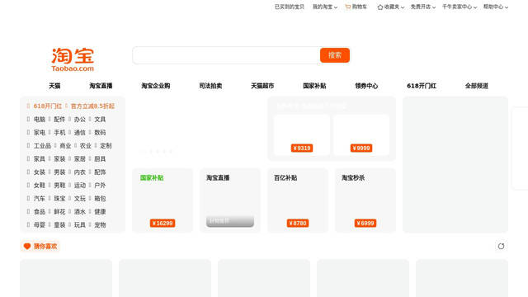Select the 男装 category
The image size is (528, 297).
pos(59,172)
